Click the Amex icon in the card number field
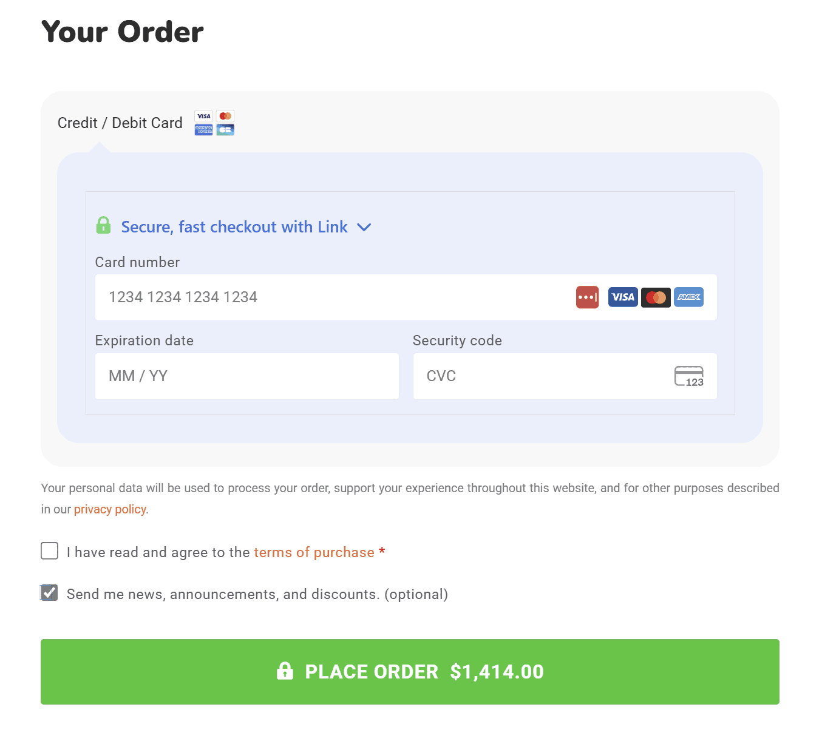 [x=688, y=297]
